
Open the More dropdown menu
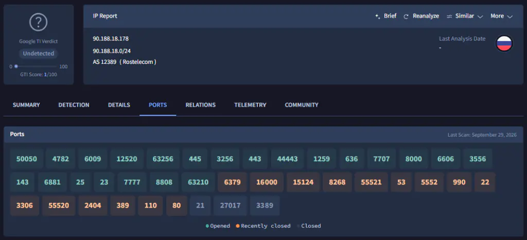[x=501, y=16]
